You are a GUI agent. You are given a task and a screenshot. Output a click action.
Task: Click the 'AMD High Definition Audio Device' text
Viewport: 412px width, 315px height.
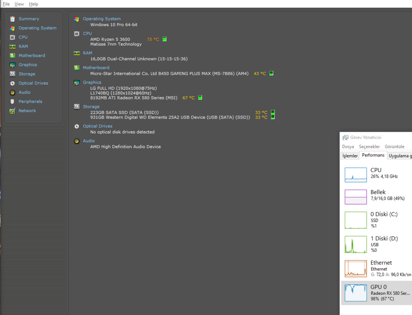(125, 147)
